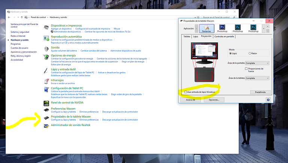Viewport: 288px width, 163px height.
Task: Open the Sonido speaker icon
Action: tap(46, 49)
